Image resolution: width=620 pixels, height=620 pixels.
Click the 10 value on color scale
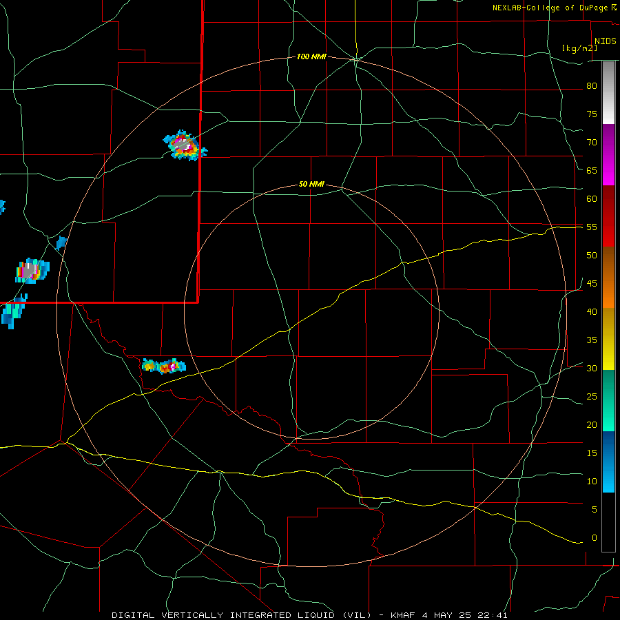(x=592, y=482)
